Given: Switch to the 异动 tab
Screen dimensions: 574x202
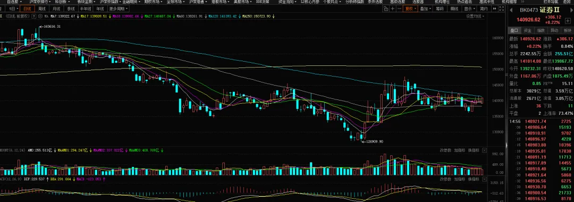Looking at the screenshot, I should (554, 30).
